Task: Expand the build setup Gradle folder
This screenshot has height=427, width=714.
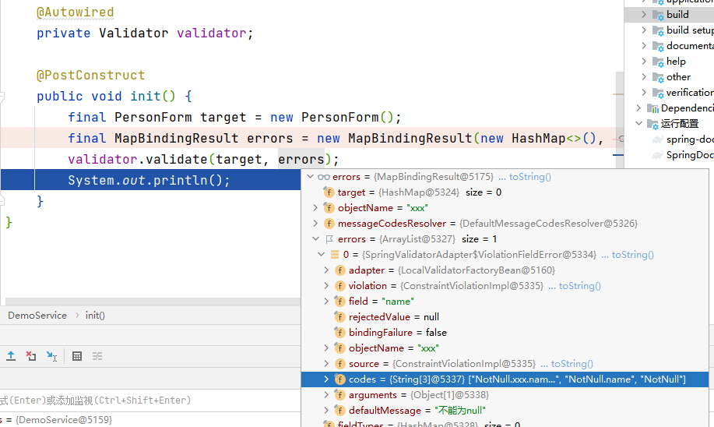Action: (x=643, y=30)
